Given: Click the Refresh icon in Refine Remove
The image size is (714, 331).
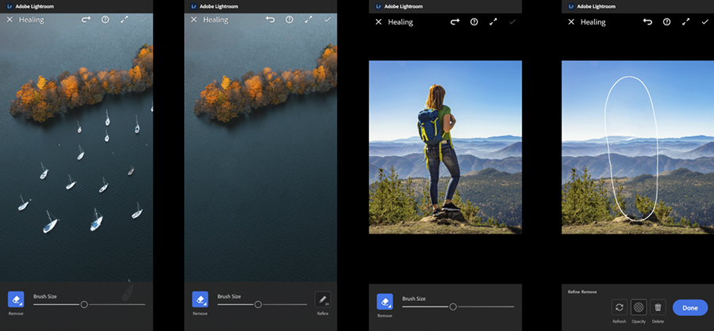Looking at the screenshot, I should point(620,307).
